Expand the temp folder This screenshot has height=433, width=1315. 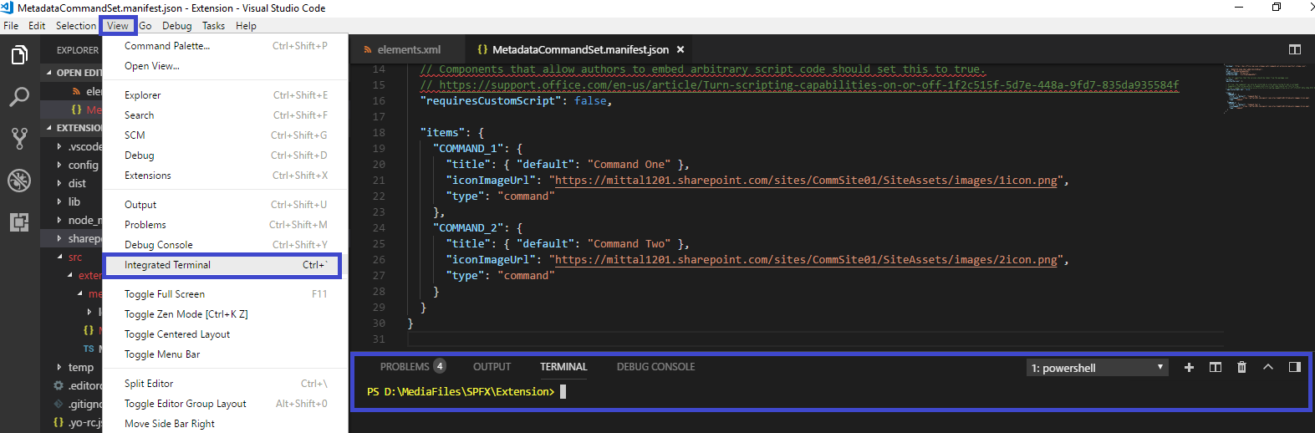[59, 367]
